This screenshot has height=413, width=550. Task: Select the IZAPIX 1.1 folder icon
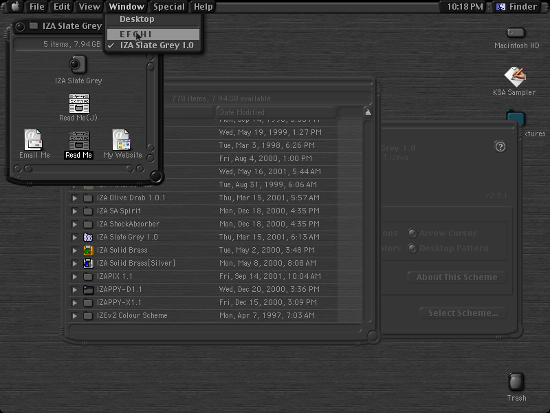click(88, 277)
